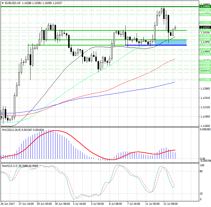
Task: Click the 26 Jun 2017 date label
Action: (x=7, y=204)
